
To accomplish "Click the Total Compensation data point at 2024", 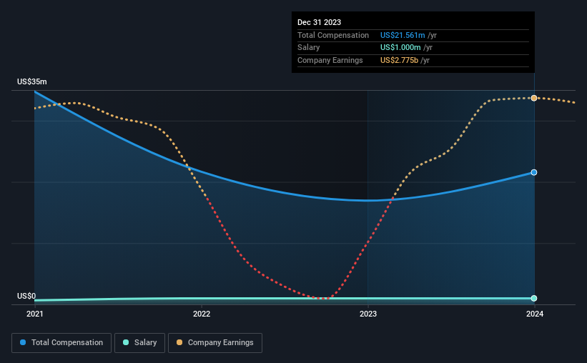I will [x=534, y=172].
